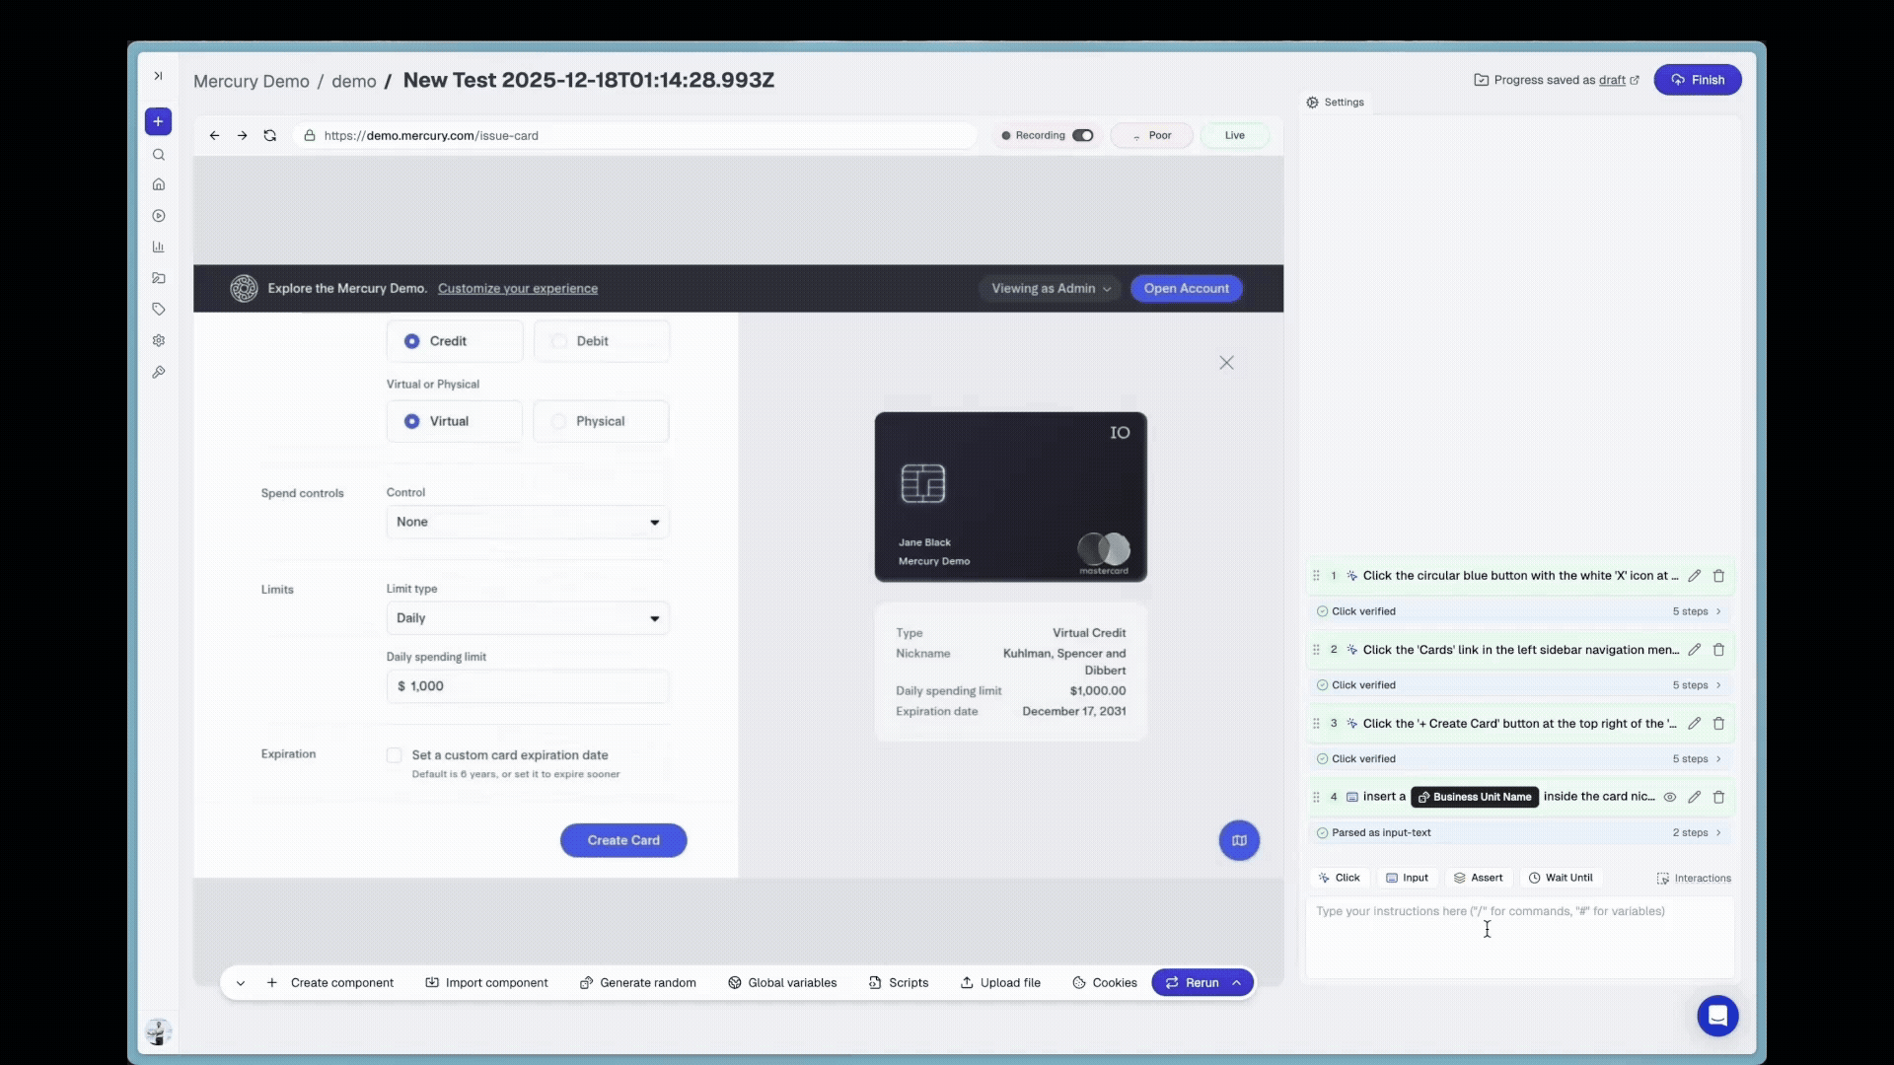The image size is (1894, 1065).
Task: Select the Debit radio button
Action: tap(558, 340)
